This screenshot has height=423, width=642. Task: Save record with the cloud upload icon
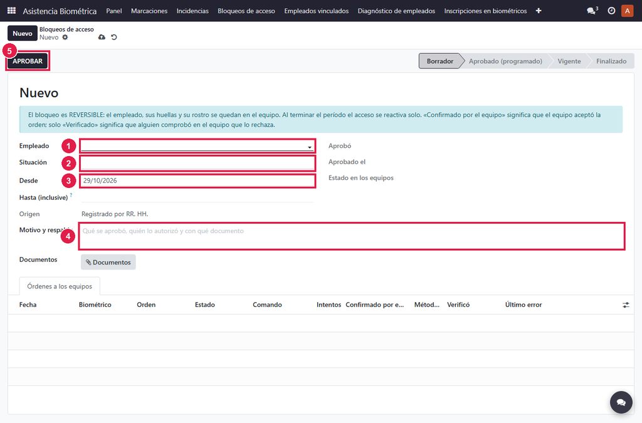tap(102, 37)
